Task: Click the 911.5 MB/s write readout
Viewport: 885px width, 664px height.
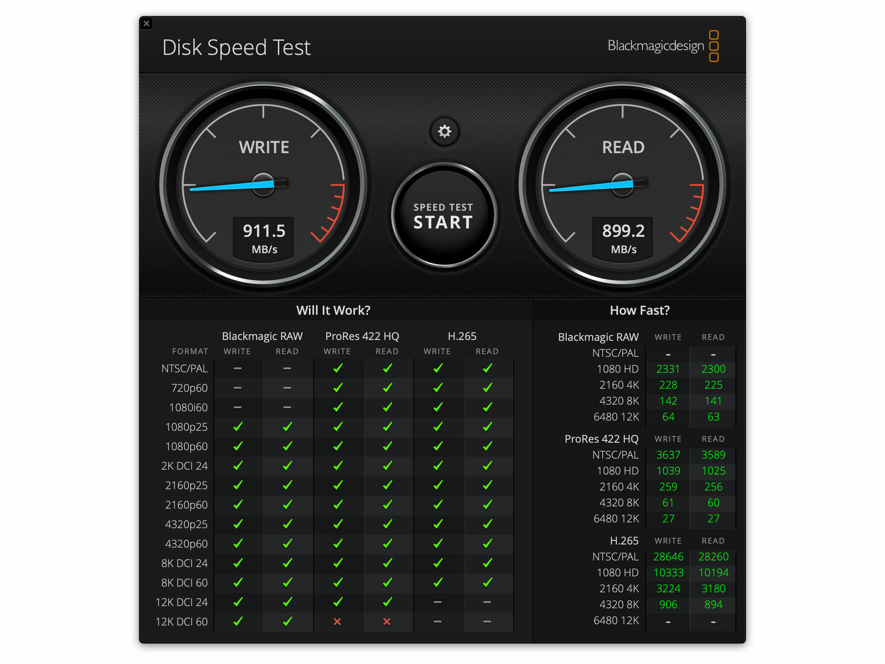Action: [x=264, y=238]
